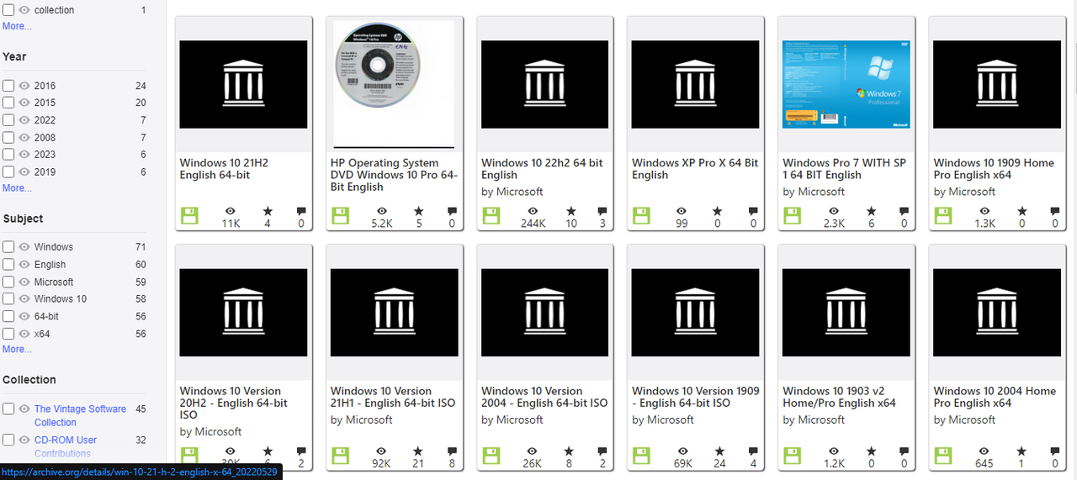Open the HP Operating System DVD disc thumbnail
Viewport: 1077px width, 480px height.
[x=394, y=84]
